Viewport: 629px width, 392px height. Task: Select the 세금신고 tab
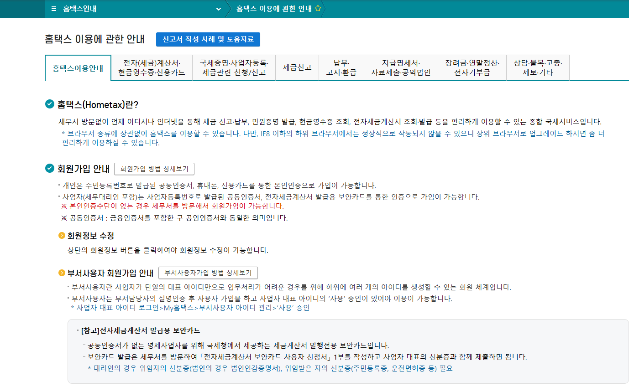pyautogui.click(x=297, y=67)
